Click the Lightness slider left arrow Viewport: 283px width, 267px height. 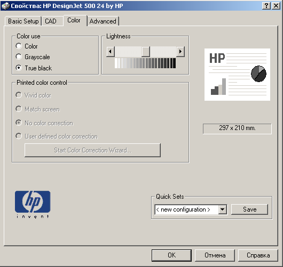click(111, 52)
